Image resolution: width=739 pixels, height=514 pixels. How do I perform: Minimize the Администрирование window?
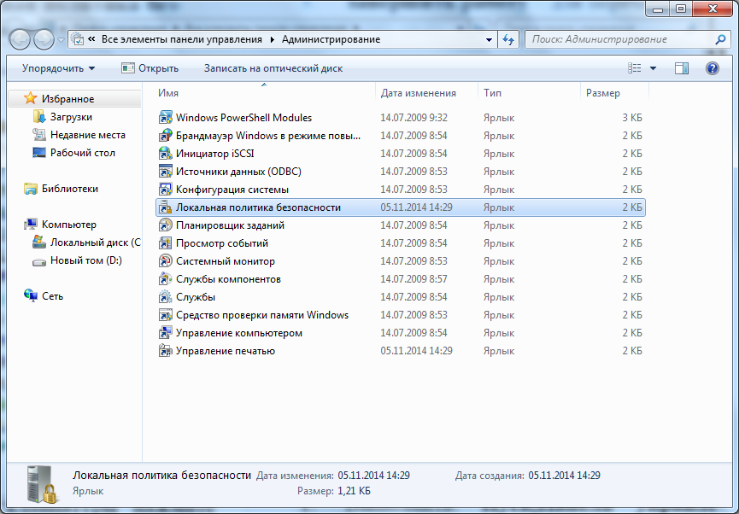coord(658,9)
